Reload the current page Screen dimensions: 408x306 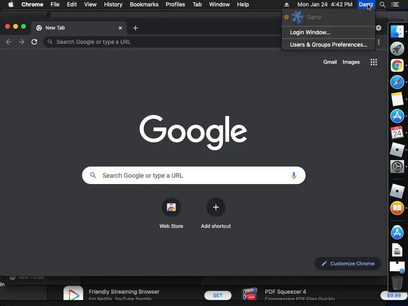pyautogui.click(x=34, y=42)
